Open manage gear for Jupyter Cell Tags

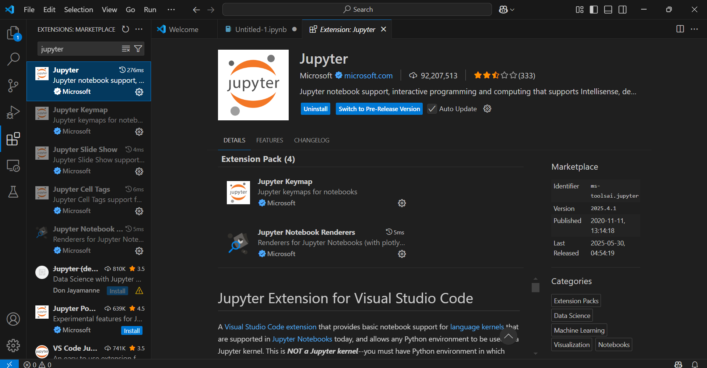pos(139,211)
